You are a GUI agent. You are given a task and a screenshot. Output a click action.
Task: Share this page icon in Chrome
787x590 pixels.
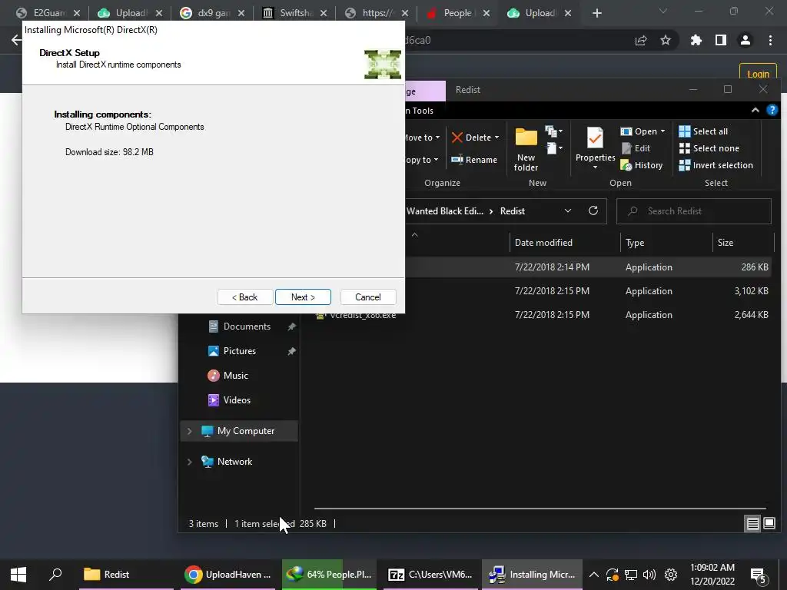[641, 40]
